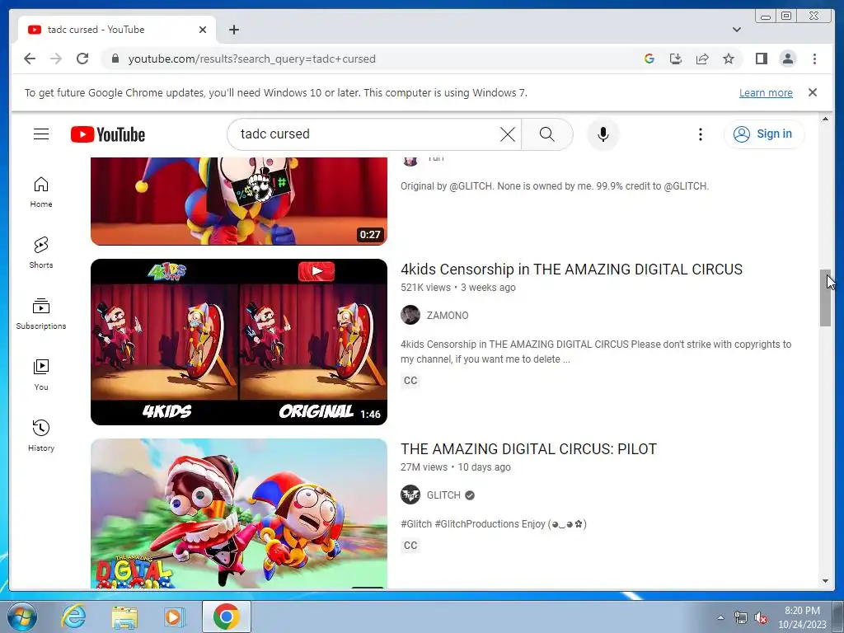Viewport: 844px width, 633px height.
Task: Click the CC badge under Pilot video
Action: [x=410, y=546]
